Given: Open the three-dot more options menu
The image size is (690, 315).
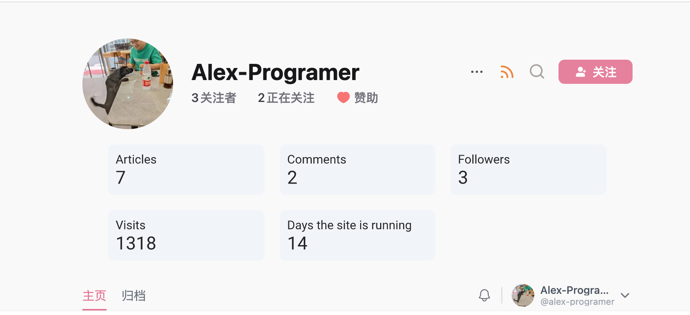Looking at the screenshot, I should [477, 72].
